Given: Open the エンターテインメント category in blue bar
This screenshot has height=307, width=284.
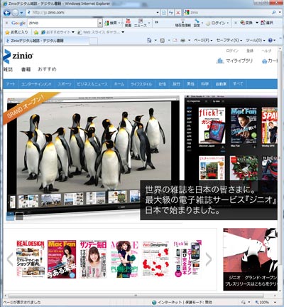Looking at the screenshot, I should pos(36,84).
